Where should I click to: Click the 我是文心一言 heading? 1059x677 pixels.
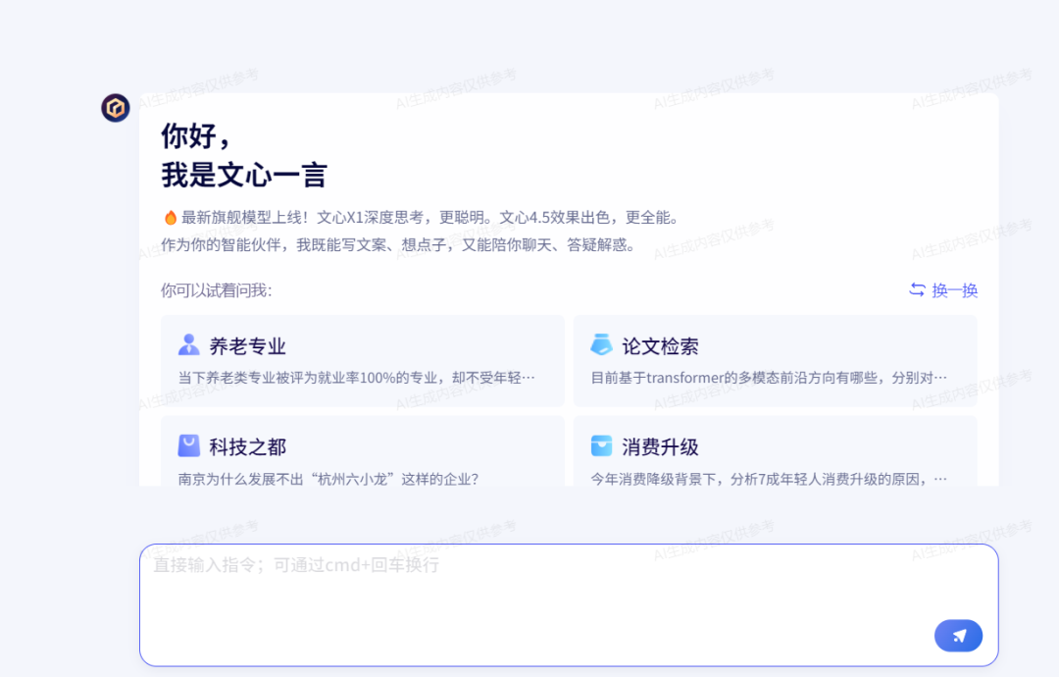click(x=243, y=176)
